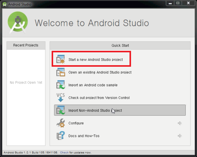Minimize the Android Studio window
The height and width of the screenshot is (157, 197).
pos(170,3)
